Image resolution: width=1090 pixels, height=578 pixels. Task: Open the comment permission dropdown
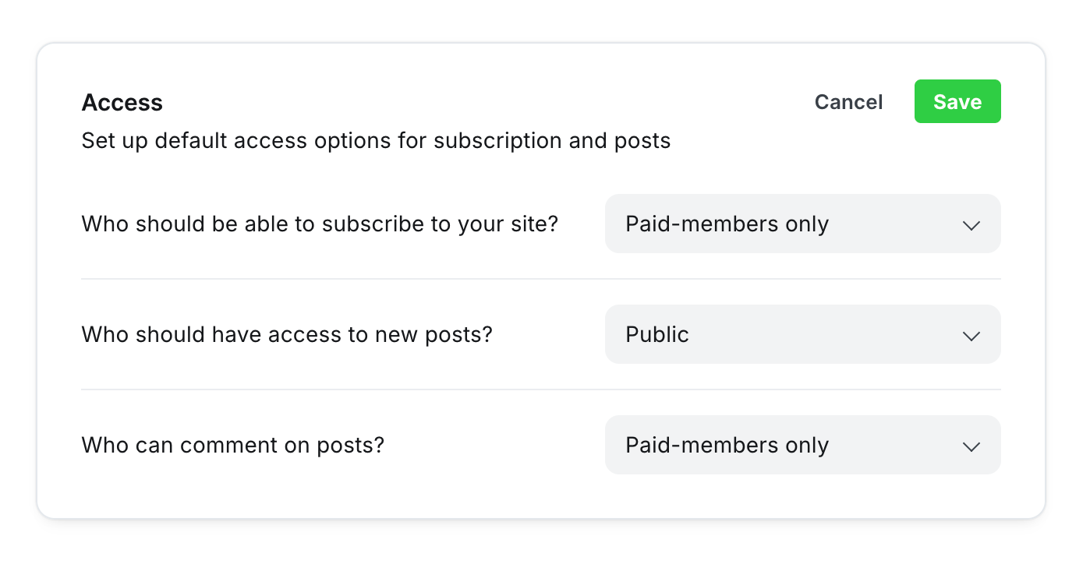(802, 445)
